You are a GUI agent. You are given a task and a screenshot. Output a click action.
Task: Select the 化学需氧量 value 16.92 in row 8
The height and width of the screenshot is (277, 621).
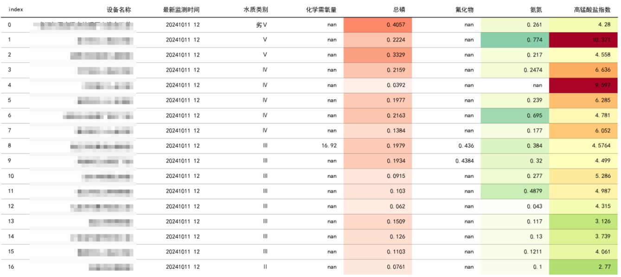(328, 145)
